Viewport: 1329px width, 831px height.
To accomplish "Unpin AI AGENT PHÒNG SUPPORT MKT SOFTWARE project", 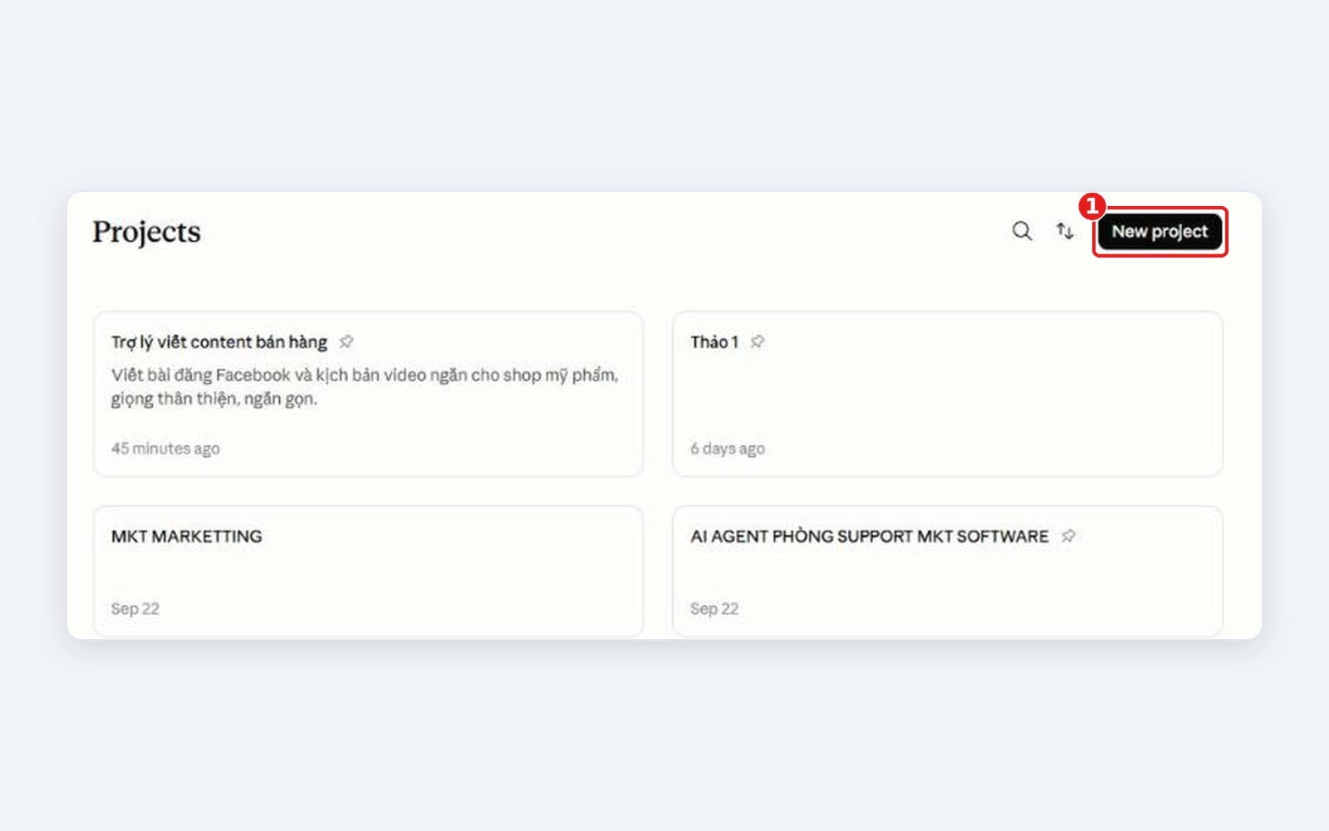I will (x=1068, y=536).
